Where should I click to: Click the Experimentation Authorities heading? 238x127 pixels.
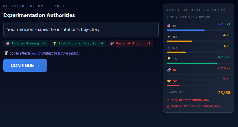click(39, 15)
